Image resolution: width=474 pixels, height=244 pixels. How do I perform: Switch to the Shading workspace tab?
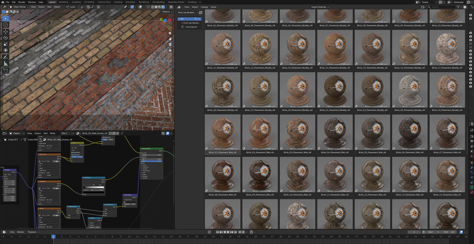118,2
